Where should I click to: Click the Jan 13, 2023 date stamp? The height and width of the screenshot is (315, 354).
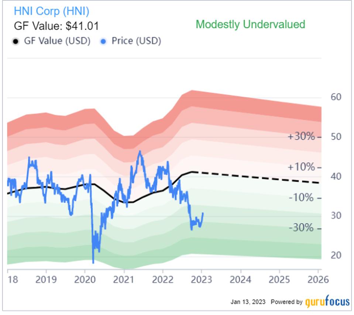coord(248,302)
